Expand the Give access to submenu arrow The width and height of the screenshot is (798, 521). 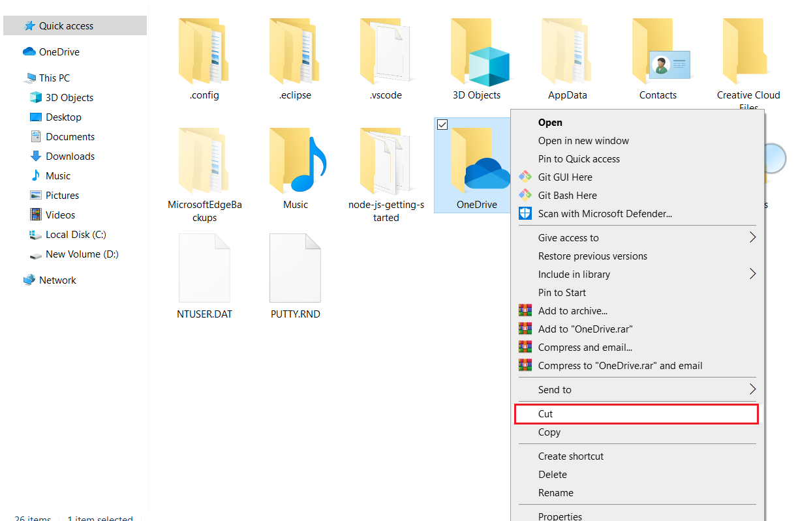(x=752, y=237)
